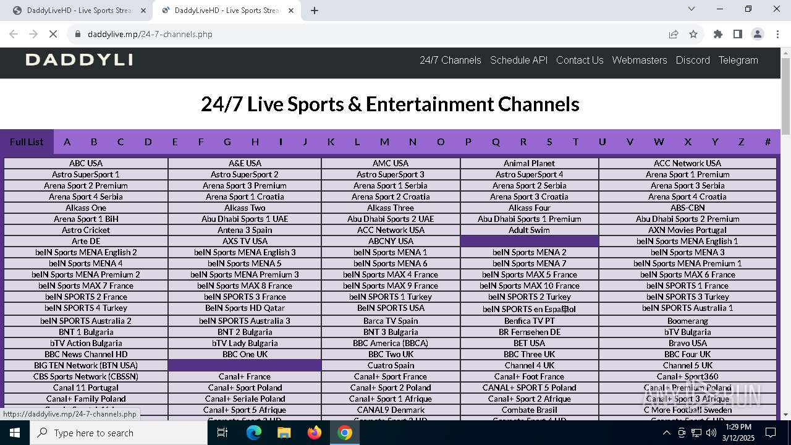This screenshot has height=445, width=791.
Task: Launch Firefox from the taskbar
Action: click(315, 433)
